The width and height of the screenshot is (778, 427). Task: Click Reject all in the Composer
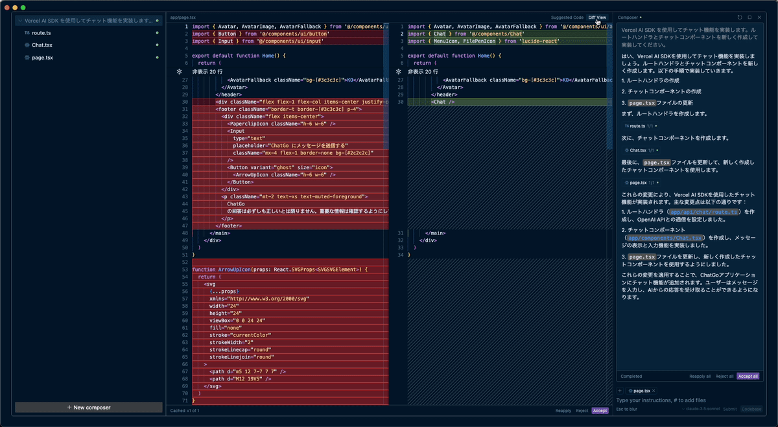point(724,376)
